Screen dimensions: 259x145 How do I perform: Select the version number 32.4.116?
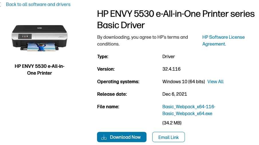click(x=171, y=69)
